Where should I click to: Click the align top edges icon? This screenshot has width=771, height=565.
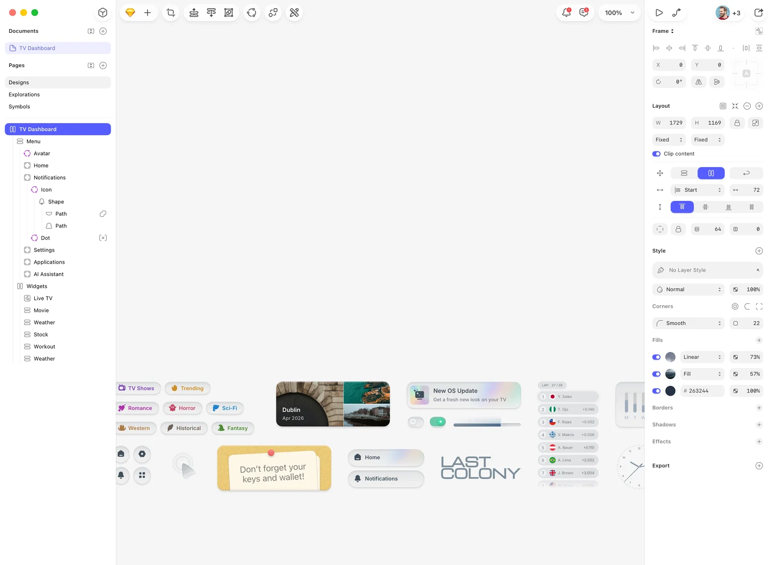click(x=695, y=48)
